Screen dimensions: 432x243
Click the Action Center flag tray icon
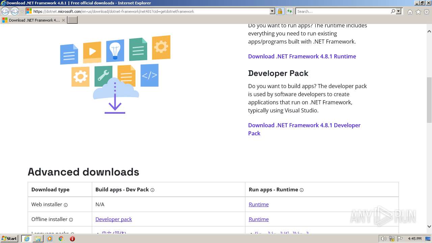(x=400, y=239)
